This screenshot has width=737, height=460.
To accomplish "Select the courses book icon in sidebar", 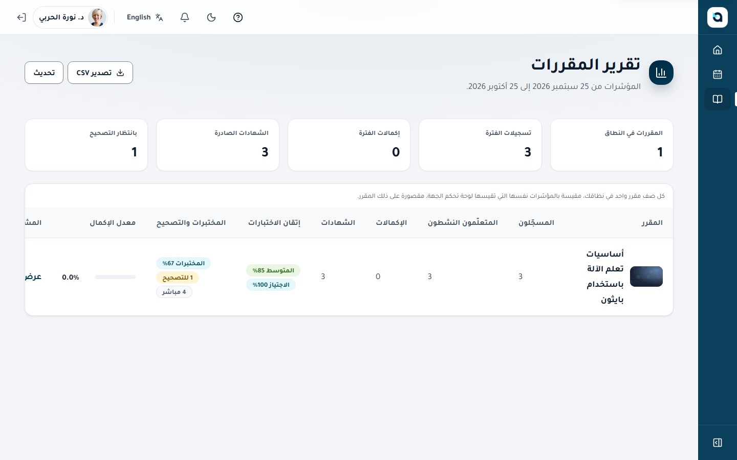I will tap(718, 99).
